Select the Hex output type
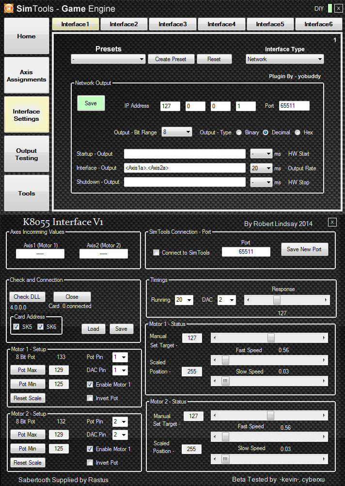The image size is (345, 486). tap(298, 132)
